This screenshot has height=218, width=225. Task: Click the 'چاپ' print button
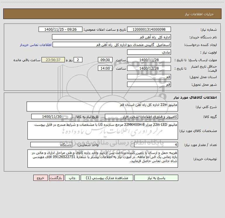tap(72, 178)
